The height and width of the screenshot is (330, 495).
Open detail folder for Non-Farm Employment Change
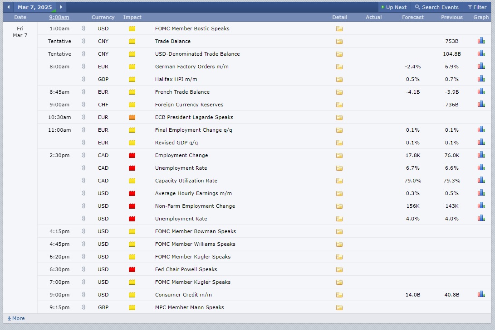339,206
